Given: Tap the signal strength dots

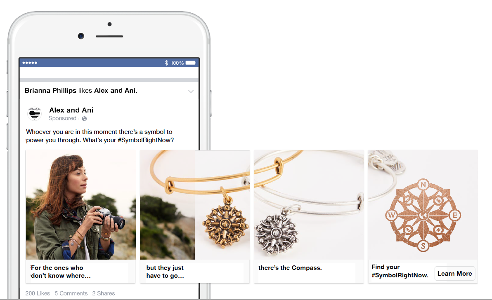Looking at the screenshot, I should coord(30,63).
